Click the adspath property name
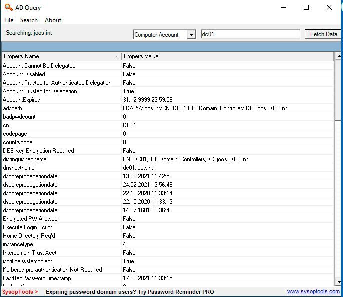Image resolution: width=343 pixels, height=297 pixels. tap(12, 108)
